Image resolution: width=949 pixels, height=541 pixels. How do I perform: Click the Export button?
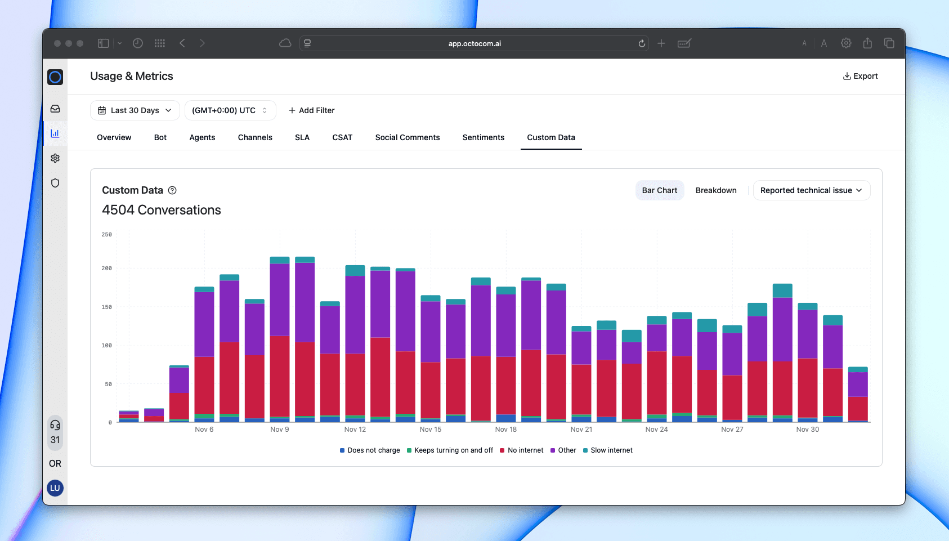860,76
